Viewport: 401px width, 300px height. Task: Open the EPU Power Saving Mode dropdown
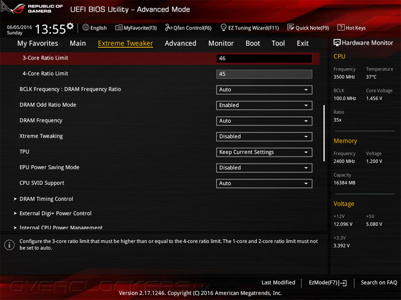(264, 168)
